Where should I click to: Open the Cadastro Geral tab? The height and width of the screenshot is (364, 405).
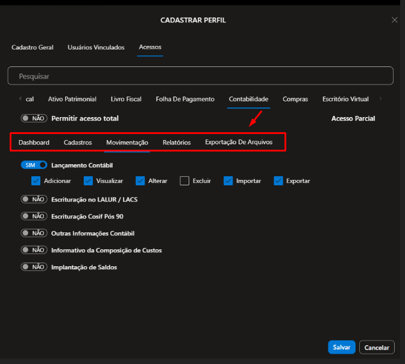tap(33, 47)
